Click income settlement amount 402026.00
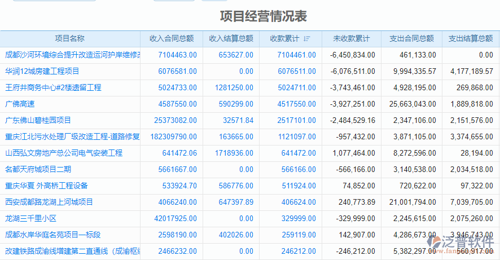 coord(236,235)
